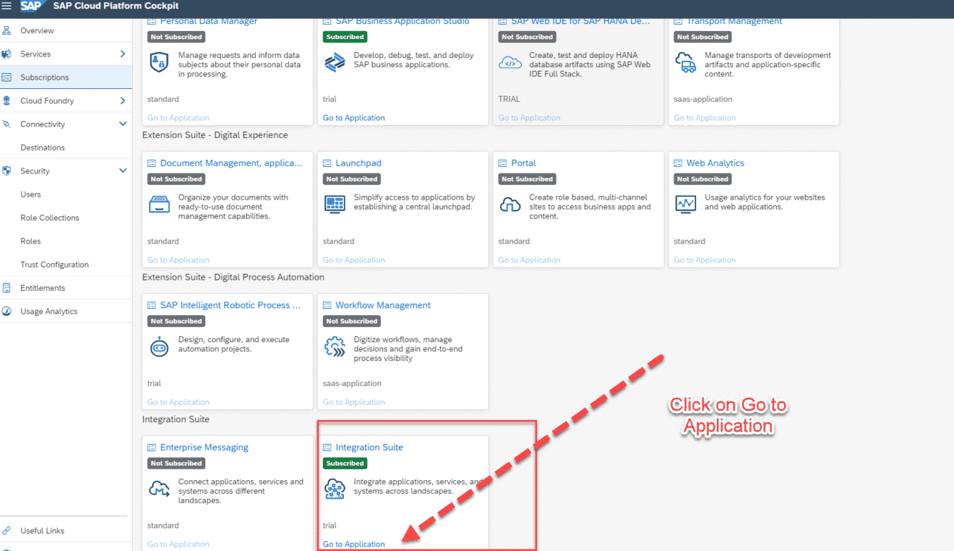Click the Transport Management truck icon
The image size is (954, 551).
pyautogui.click(x=685, y=62)
